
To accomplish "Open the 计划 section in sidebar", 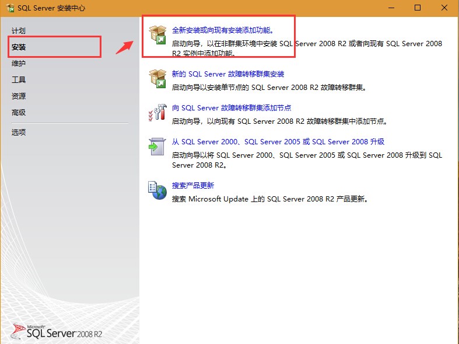I will pyautogui.click(x=19, y=30).
